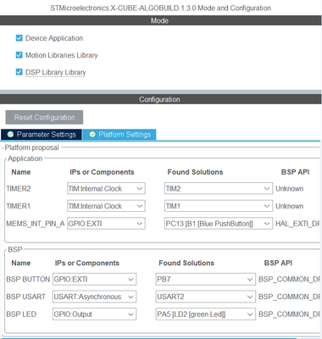Click the BSP LED row name
322x339 pixels.
21,314
